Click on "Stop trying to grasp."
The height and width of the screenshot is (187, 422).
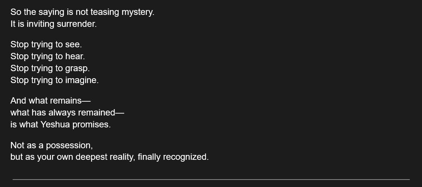(x=50, y=69)
